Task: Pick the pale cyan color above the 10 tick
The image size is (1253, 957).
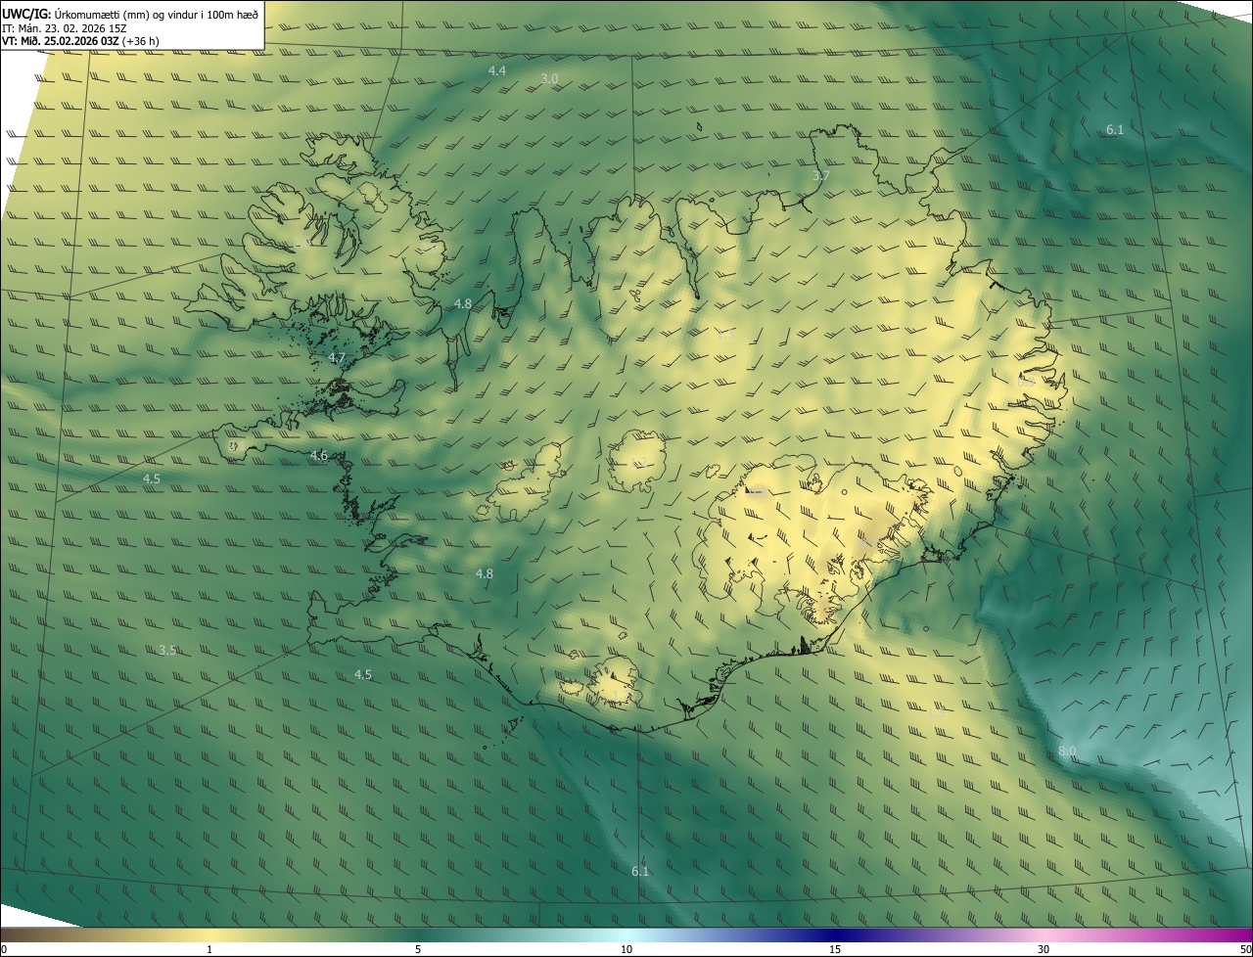Action: 626,934
